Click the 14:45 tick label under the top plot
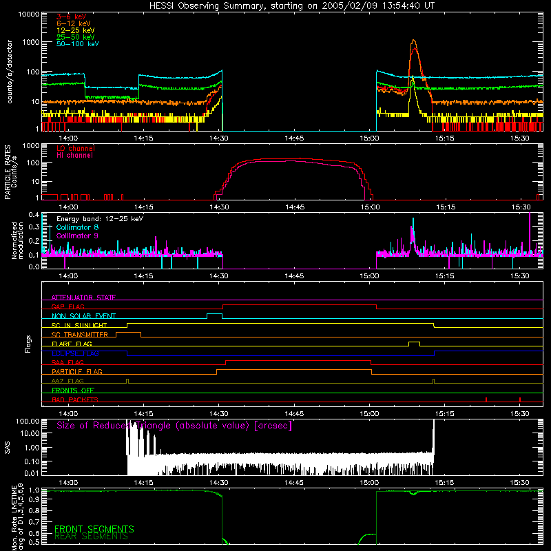The width and height of the screenshot is (551, 551). click(294, 138)
